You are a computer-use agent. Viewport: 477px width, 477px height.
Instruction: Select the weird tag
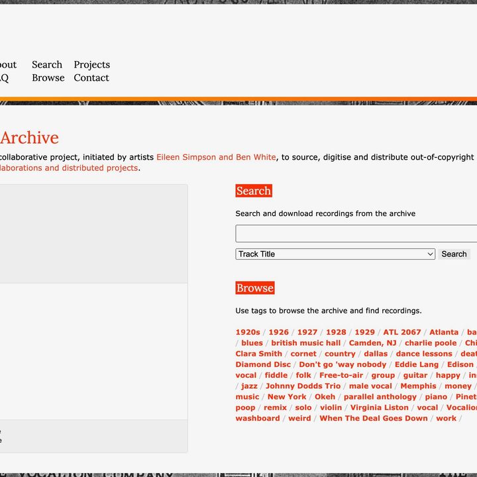(299, 419)
